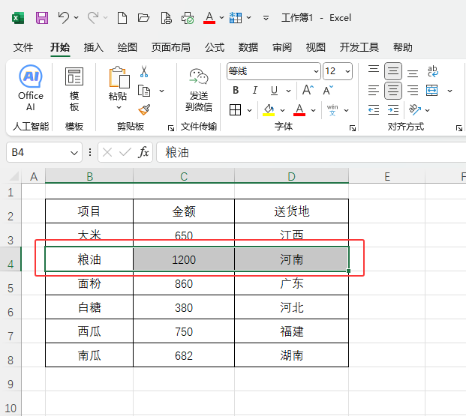Toggle bold formatting
Screen dimensions: 466x416
point(236,90)
